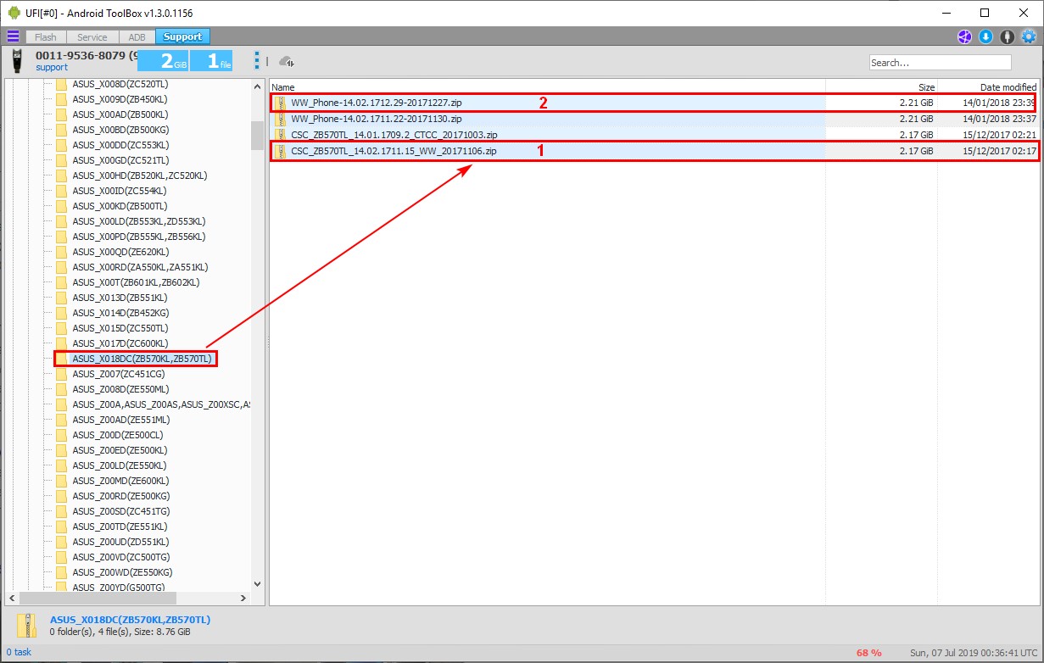Click zip icon of CSC_ZB570TL_14.01.1709.2 file

[281, 135]
